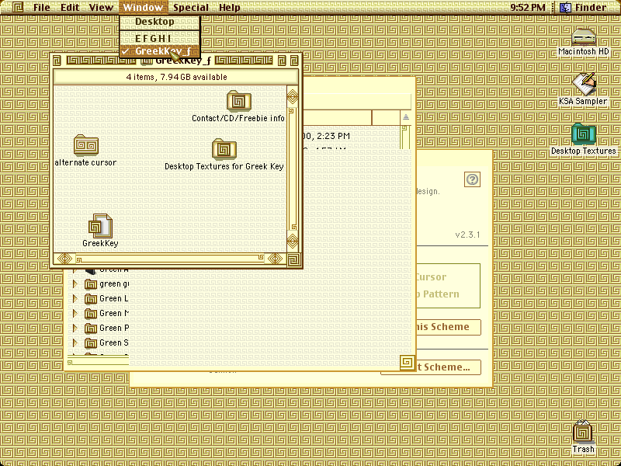Close the open Window menu
The image size is (621, 466).
pyautogui.click(x=143, y=8)
